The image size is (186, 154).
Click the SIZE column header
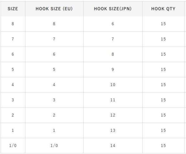[x=13, y=9]
